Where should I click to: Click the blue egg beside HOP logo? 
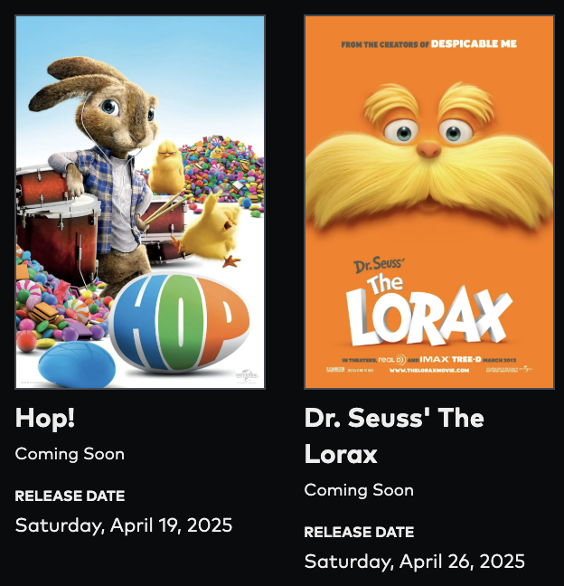pos(77,364)
